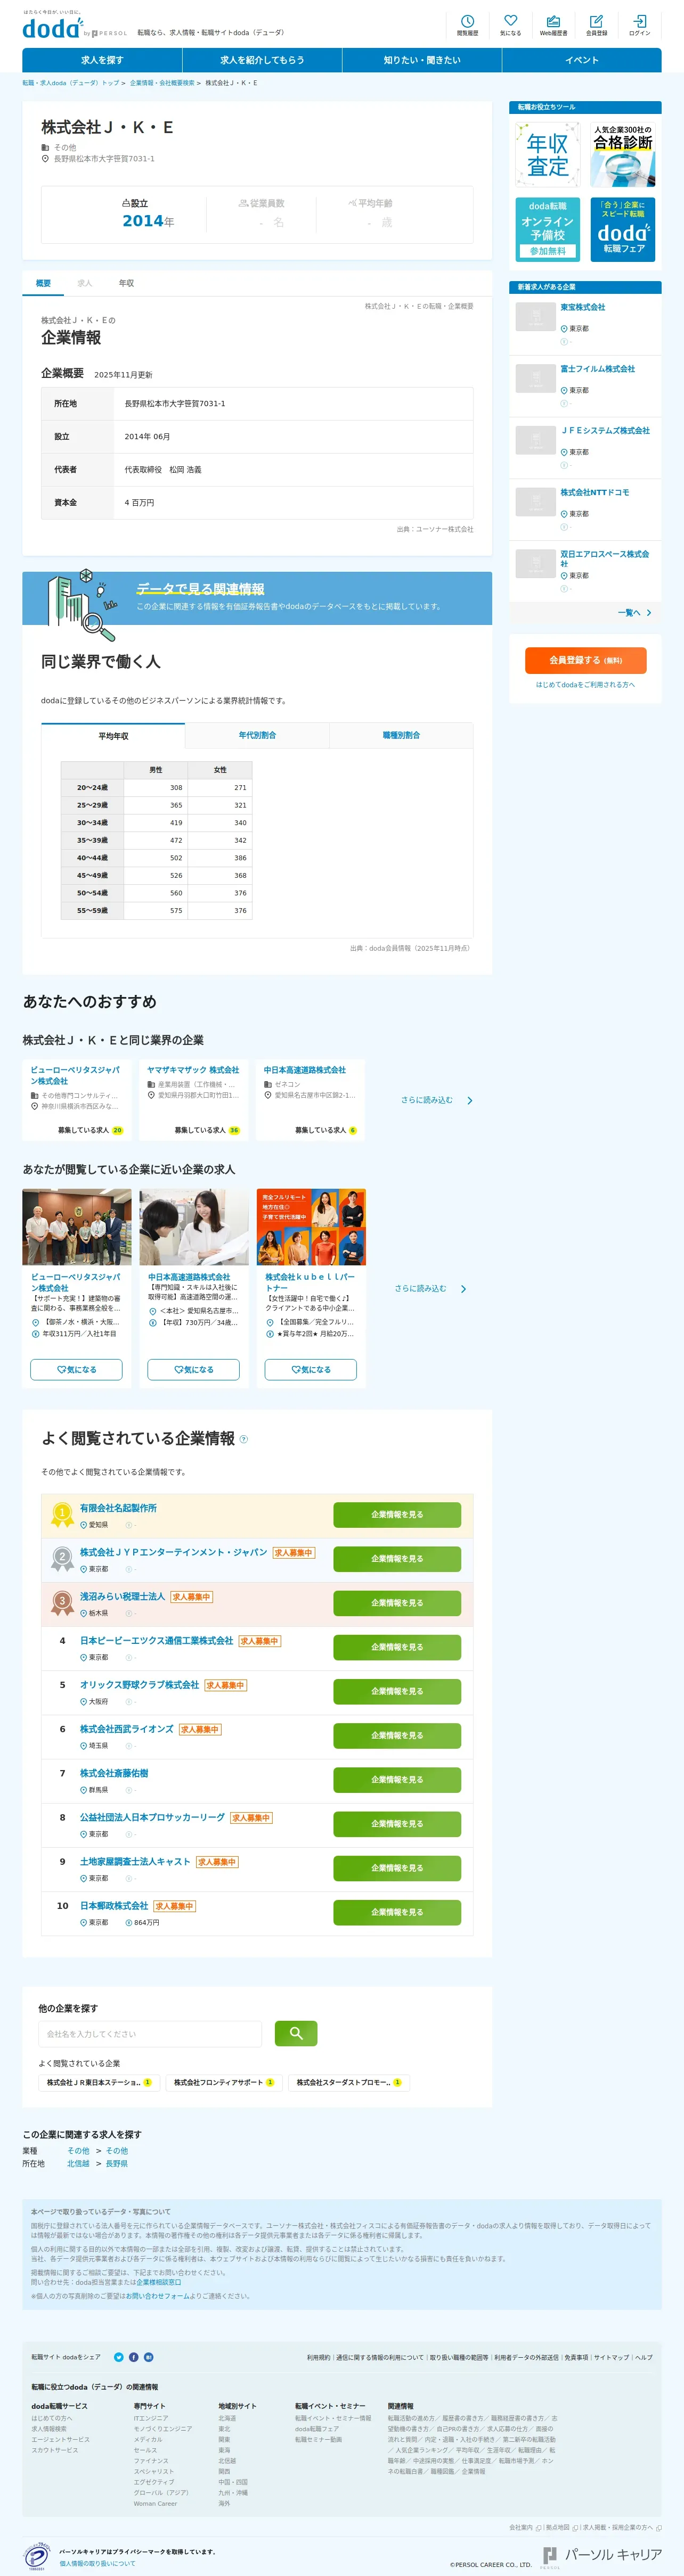Open 企業情報・会社概要検索 breadcrumb link

(x=162, y=83)
